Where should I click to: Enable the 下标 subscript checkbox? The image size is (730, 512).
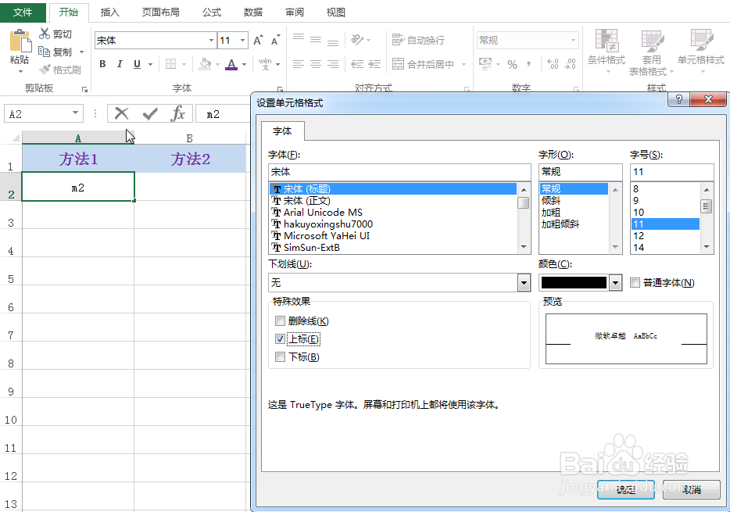click(279, 356)
